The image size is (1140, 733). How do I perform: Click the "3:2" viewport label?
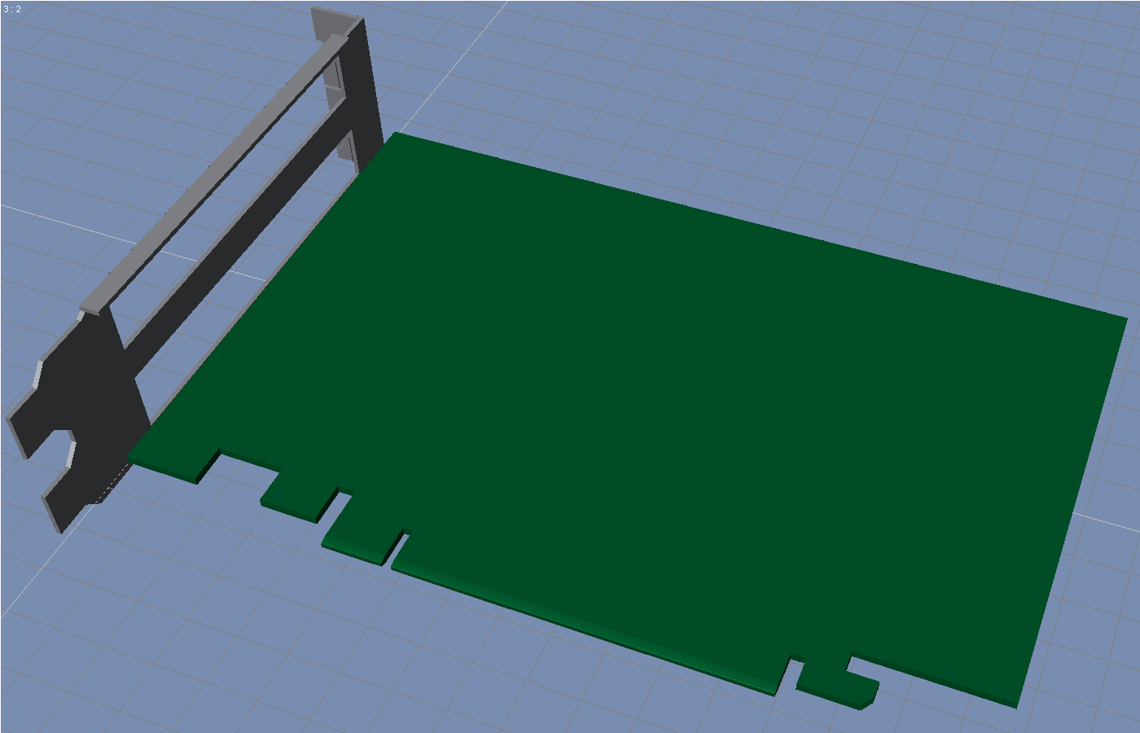(x=12, y=10)
